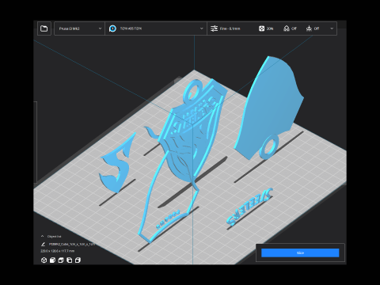Click the PI3MK2 job name field
Image resolution: width=380 pixels, height=285 pixels.
tap(71, 245)
